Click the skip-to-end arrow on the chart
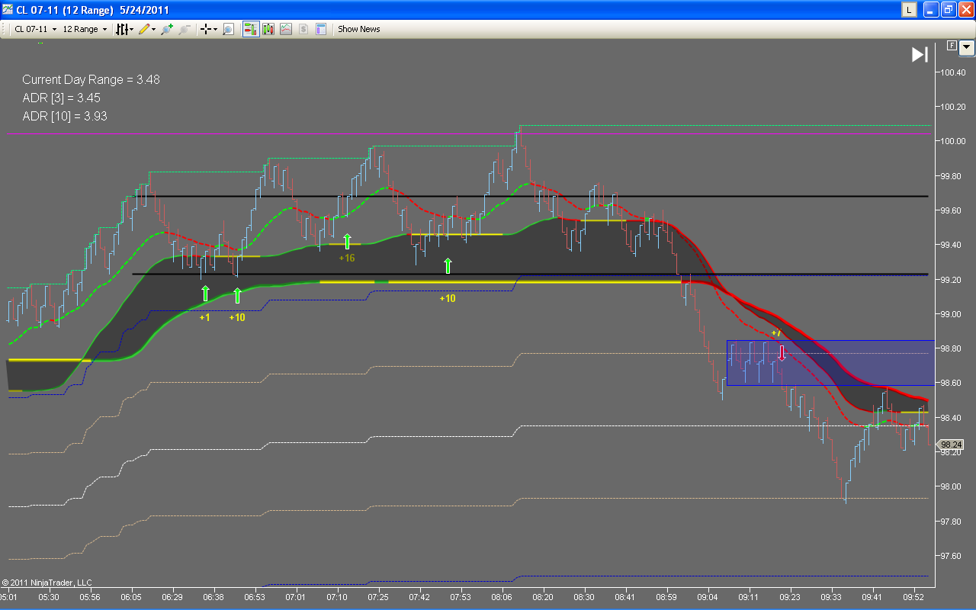This screenshot has height=610, width=976. pyautogui.click(x=920, y=54)
